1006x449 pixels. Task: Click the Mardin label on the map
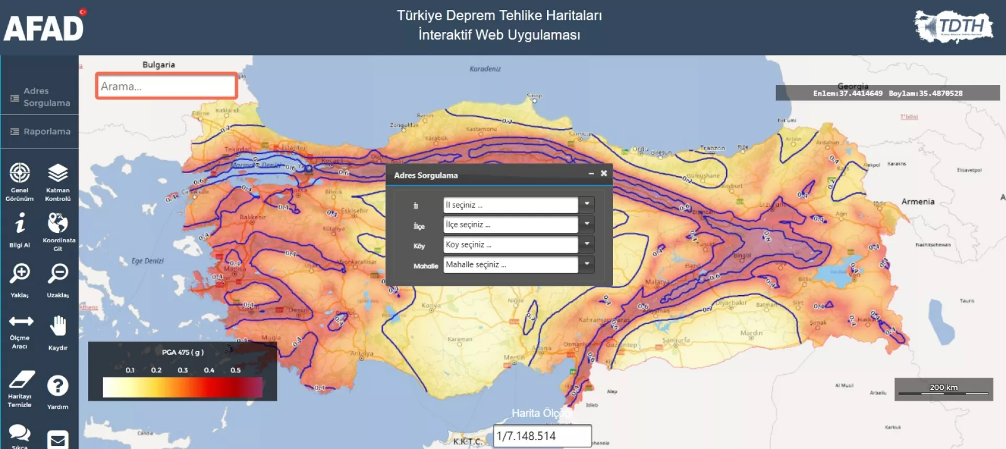[x=751, y=333]
